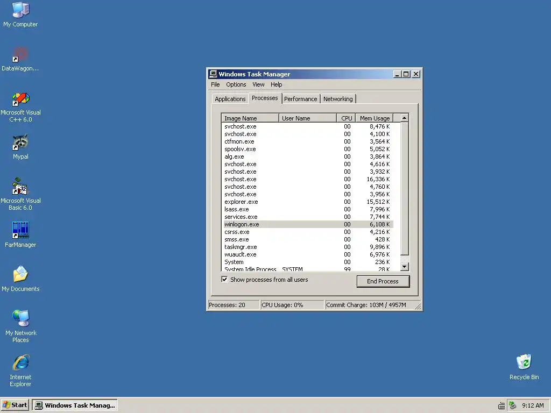Viewport: 551px width, 413px height.
Task: Click the 9:12 AM taskbar clock
Action: [533, 405]
